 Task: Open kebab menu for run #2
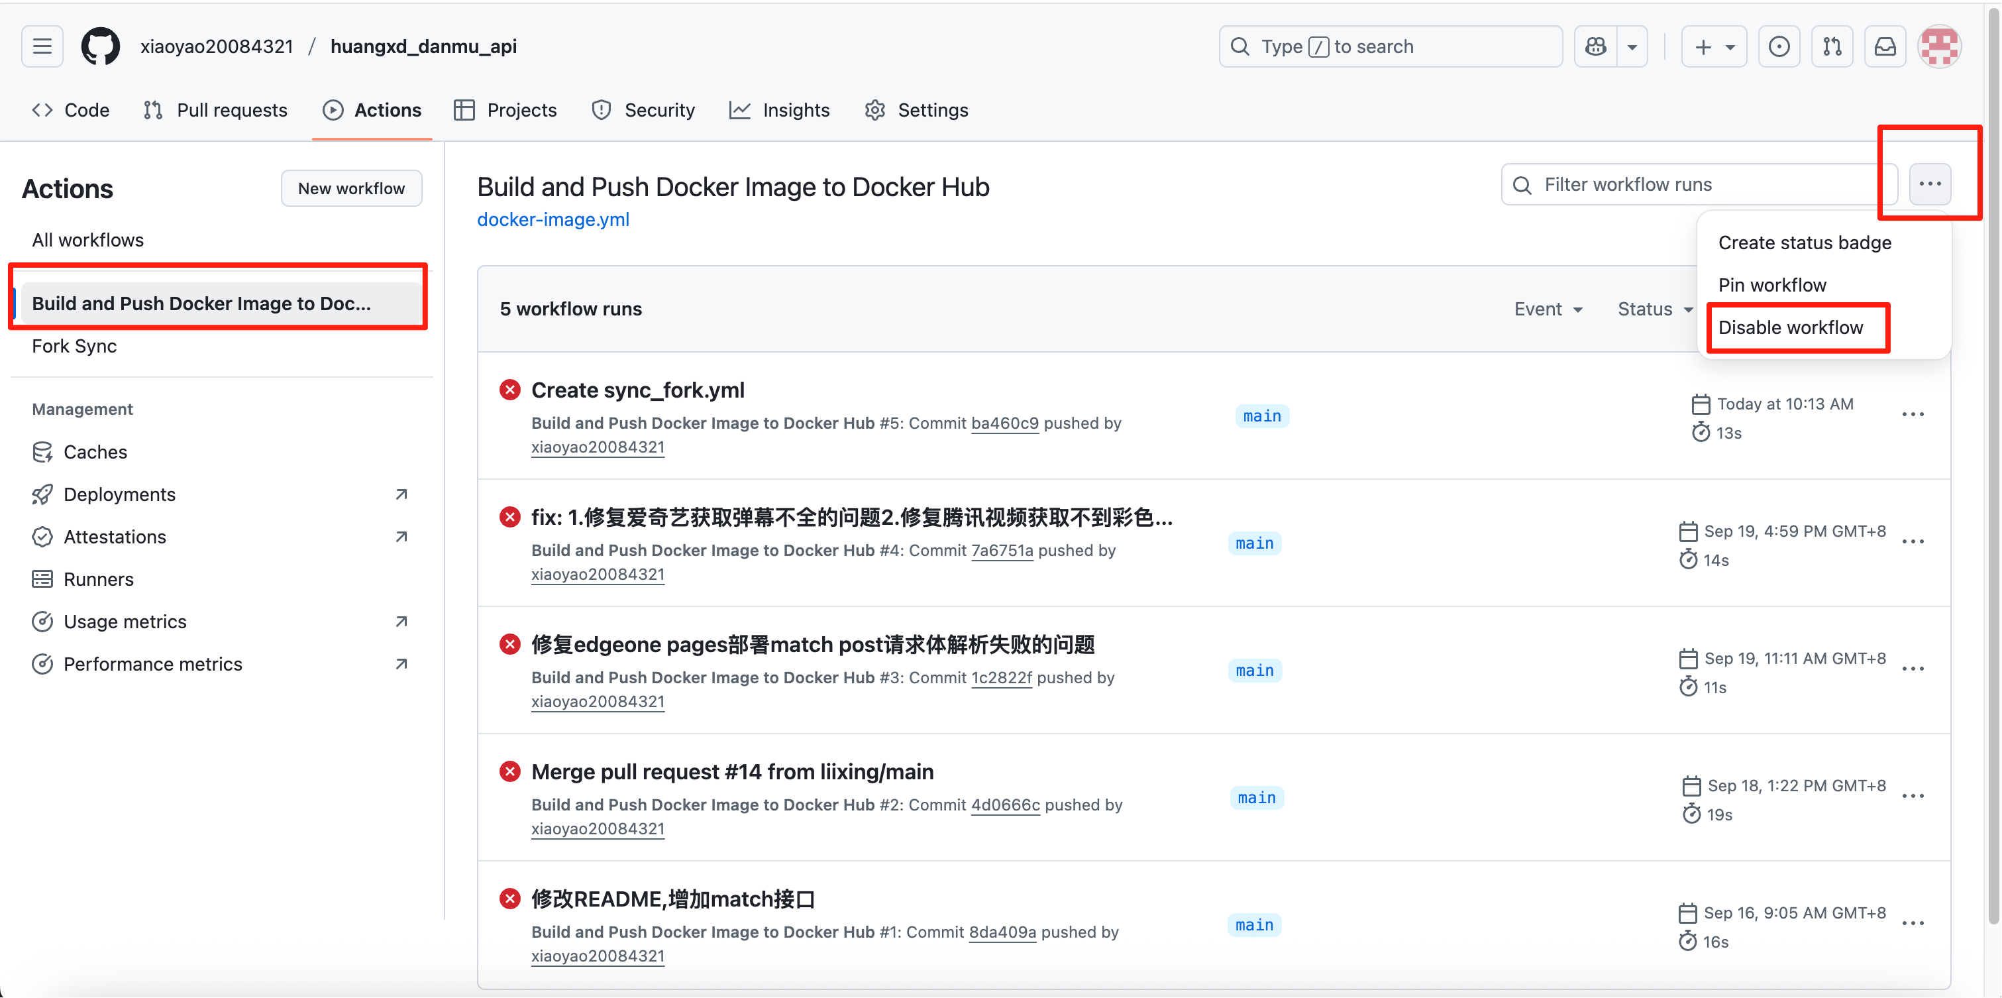click(1913, 797)
